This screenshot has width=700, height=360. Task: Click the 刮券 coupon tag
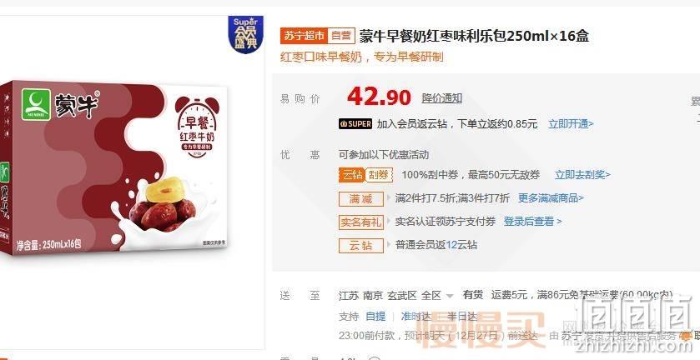click(379, 175)
